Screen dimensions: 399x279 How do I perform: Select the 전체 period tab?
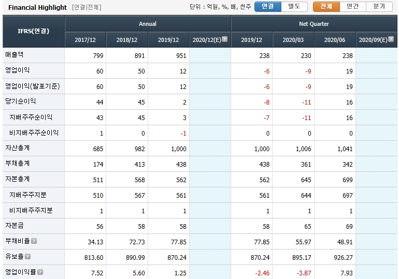[x=326, y=7]
